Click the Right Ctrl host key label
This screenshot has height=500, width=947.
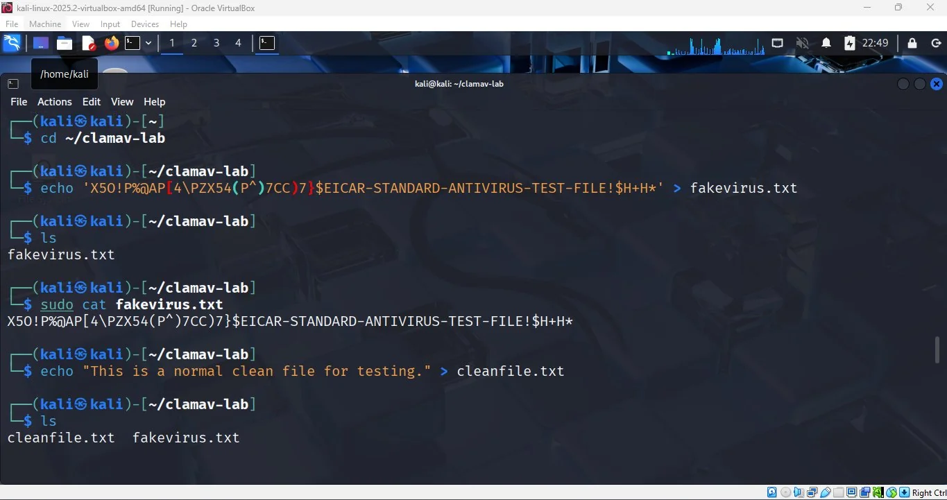coord(929,493)
